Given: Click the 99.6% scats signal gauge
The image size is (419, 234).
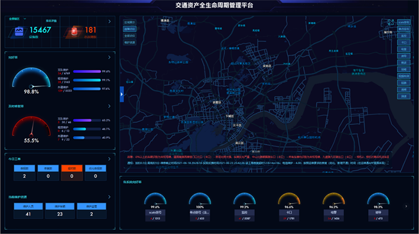Looking at the screenshot, I should point(155,199).
